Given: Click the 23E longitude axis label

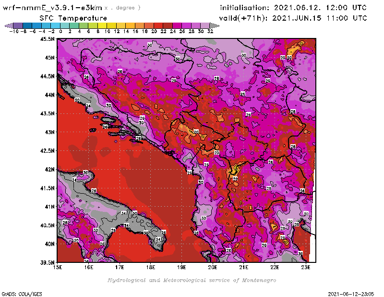Looking at the screenshot, I should [x=306, y=267].
